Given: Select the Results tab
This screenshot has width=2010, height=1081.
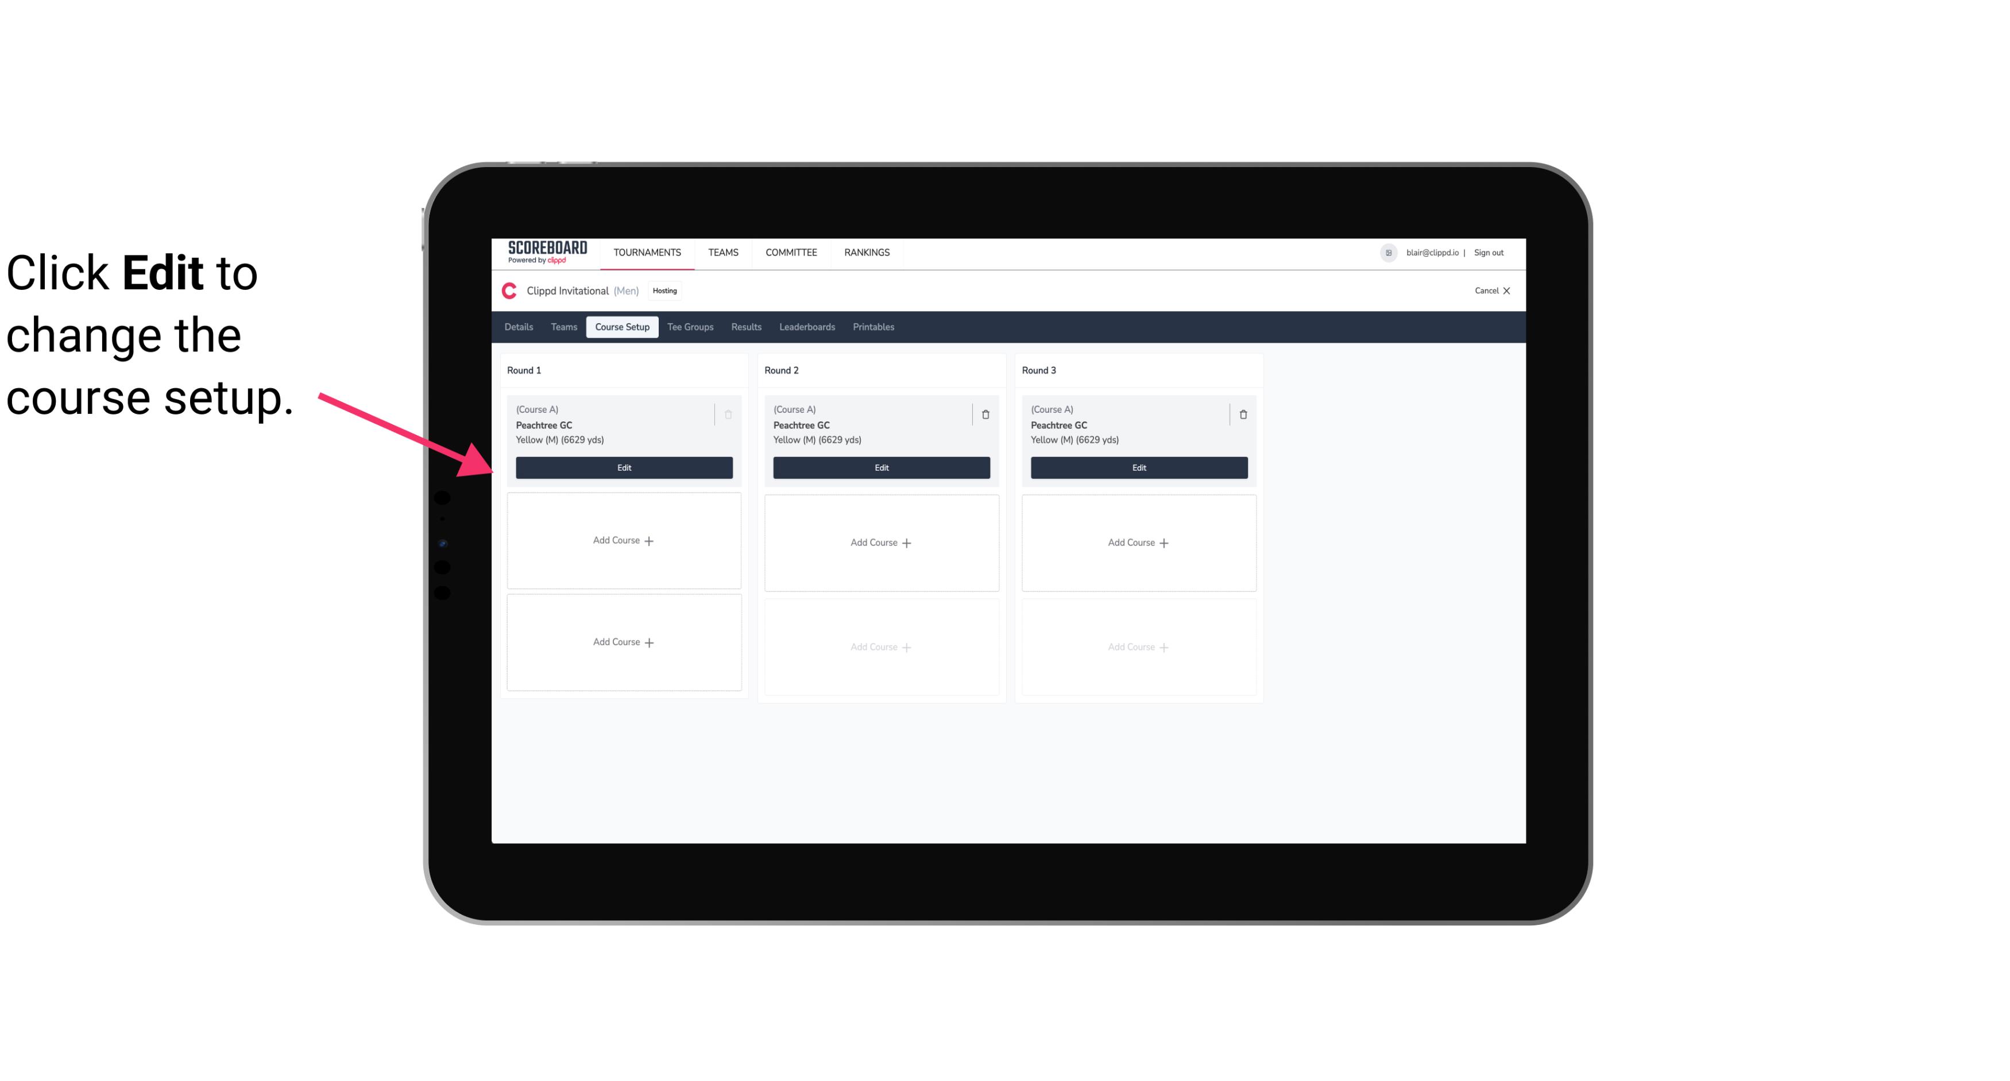Looking at the screenshot, I should tap(745, 327).
